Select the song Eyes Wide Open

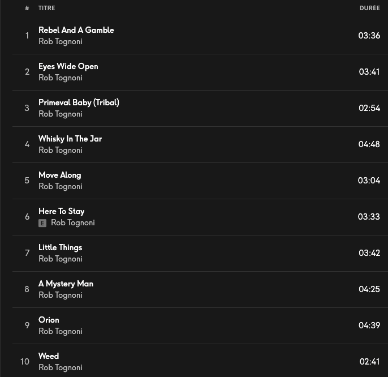(x=68, y=66)
